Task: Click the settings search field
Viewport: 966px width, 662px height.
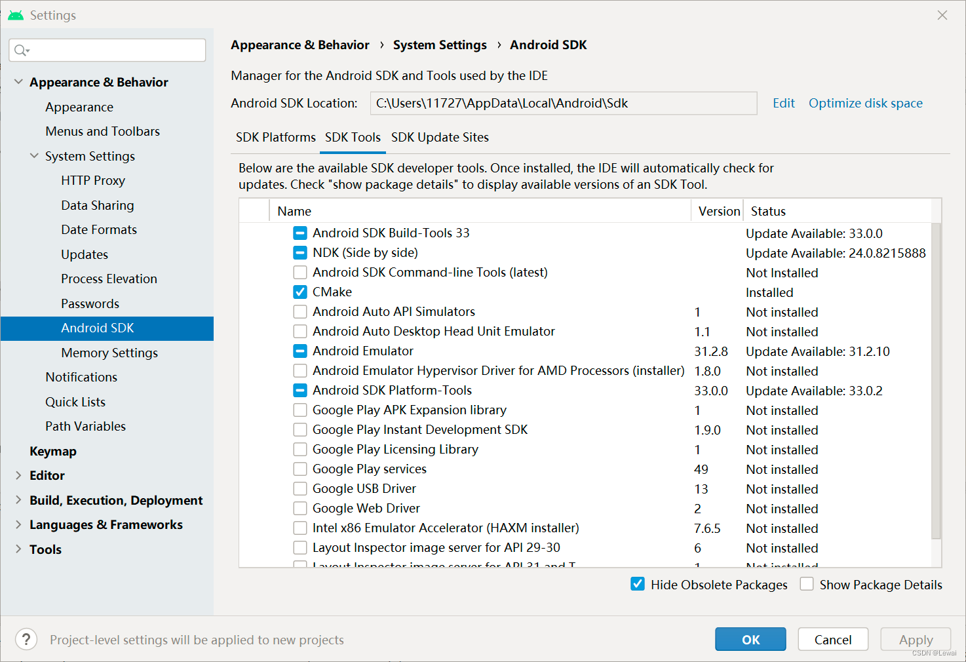Action: (x=107, y=50)
